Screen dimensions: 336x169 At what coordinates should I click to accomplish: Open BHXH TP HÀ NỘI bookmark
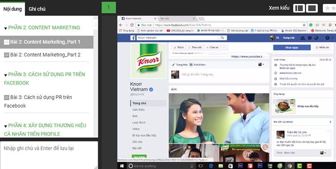click(211, 30)
